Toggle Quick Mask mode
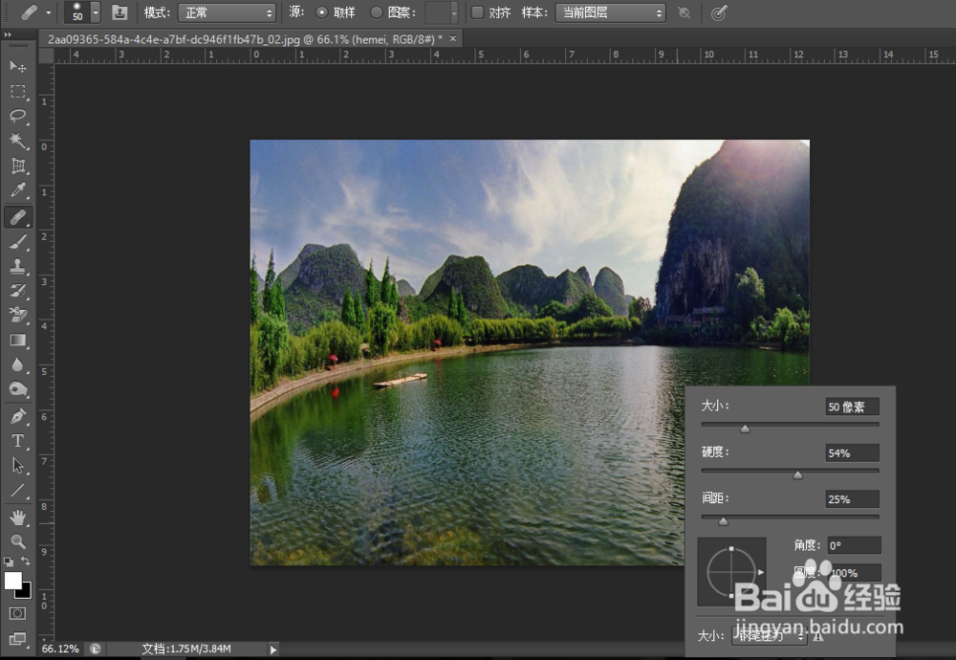The width and height of the screenshot is (956, 660). click(17, 613)
